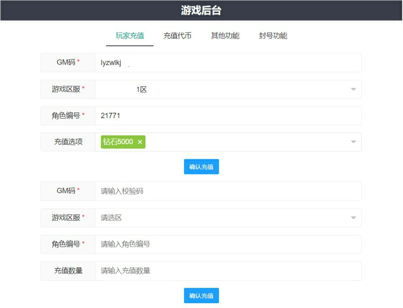Remove the 钻石5000 tag with its x icon
This screenshot has height=308, width=403.
pyautogui.click(x=140, y=142)
